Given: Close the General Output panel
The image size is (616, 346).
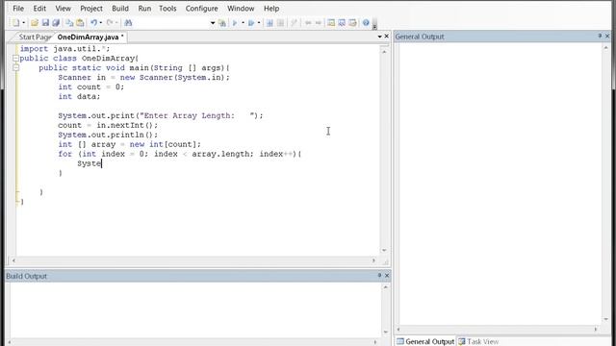Looking at the screenshot, I should [607, 36].
